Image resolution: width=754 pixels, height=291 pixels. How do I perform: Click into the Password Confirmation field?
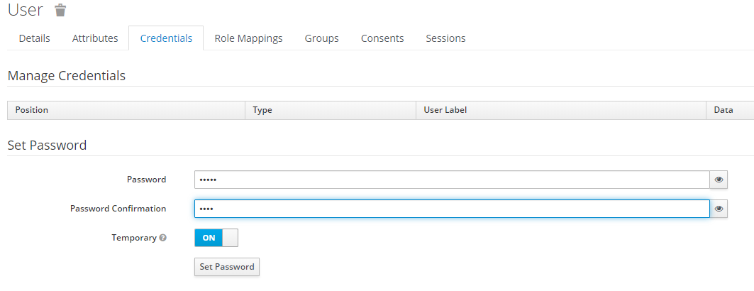click(452, 209)
